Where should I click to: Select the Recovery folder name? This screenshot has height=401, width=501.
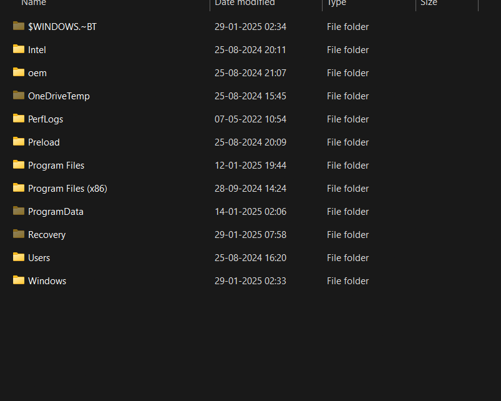[x=47, y=235]
